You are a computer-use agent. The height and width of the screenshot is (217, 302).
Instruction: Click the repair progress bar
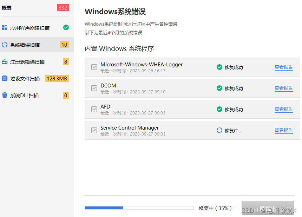(x=139, y=208)
